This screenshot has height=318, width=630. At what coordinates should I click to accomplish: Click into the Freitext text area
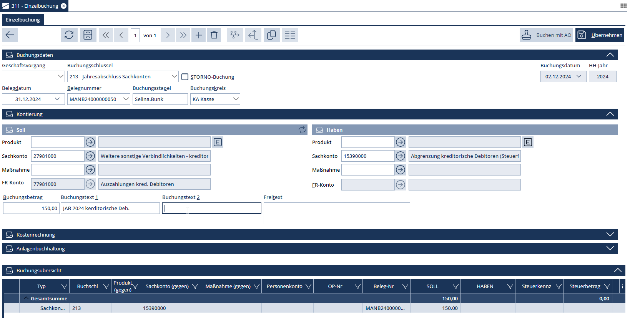click(x=337, y=213)
